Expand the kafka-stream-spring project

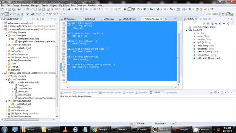[x=3, y=23]
